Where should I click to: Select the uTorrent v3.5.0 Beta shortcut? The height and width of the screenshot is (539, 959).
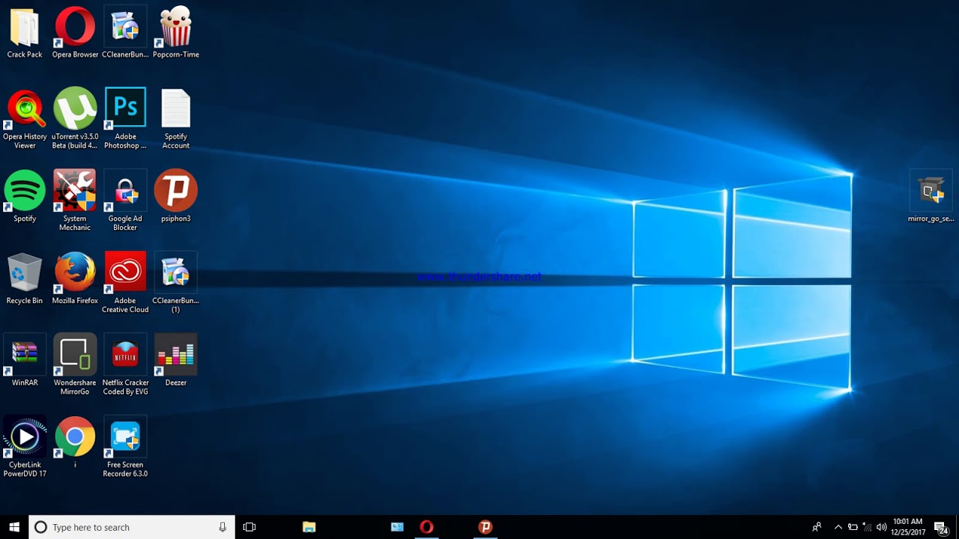(75, 120)
